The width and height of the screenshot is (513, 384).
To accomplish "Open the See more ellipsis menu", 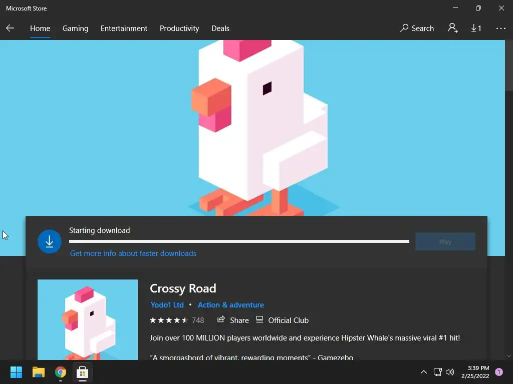I will tap(500, 28).
